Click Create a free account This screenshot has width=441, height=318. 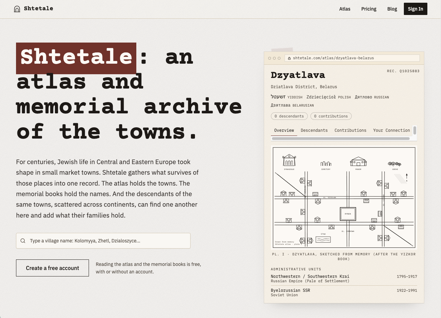tap(52, 268)
